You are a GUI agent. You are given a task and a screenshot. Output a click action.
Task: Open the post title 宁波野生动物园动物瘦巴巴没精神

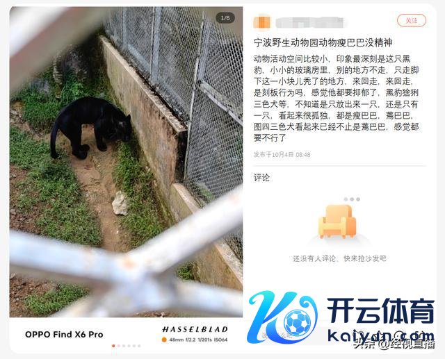[x=323, y=43]
